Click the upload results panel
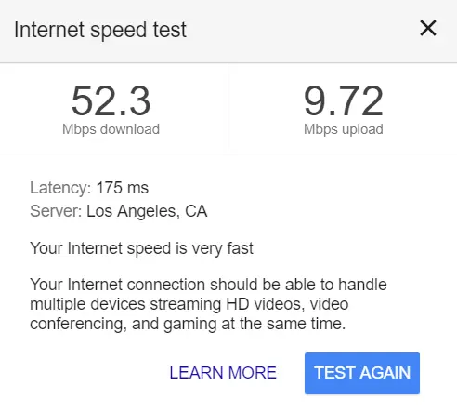The width and height of the screenshot is (457, 412). point(343,108)
